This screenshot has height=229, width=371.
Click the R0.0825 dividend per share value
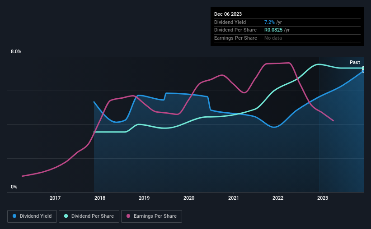point(273,30)
